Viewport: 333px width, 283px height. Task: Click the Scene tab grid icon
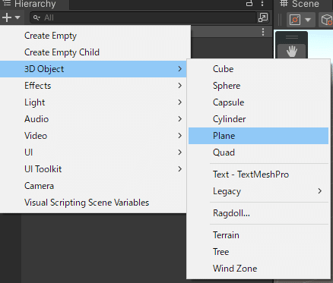point(284,3)
